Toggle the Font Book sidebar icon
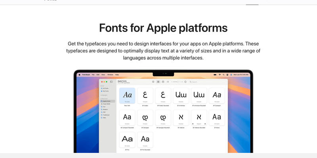 point(111,82)
